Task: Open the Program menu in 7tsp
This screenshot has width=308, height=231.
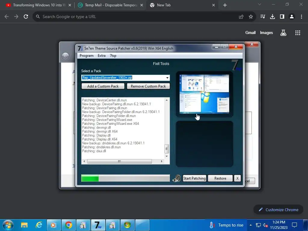Action: 86,56
